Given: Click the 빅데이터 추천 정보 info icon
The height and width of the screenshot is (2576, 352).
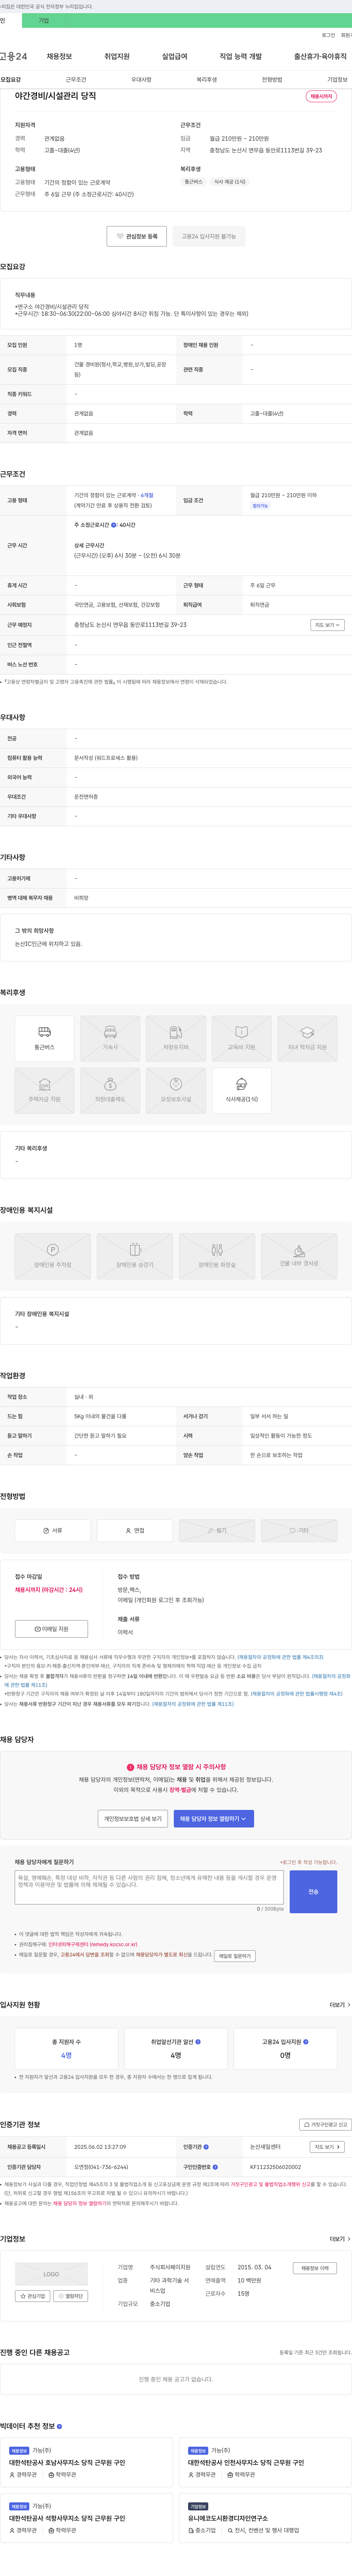Looking at the screenshot, I should point(59,2426).
